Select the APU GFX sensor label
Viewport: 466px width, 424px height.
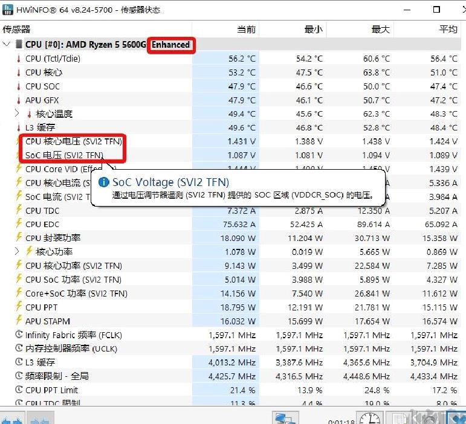(42, 100)
